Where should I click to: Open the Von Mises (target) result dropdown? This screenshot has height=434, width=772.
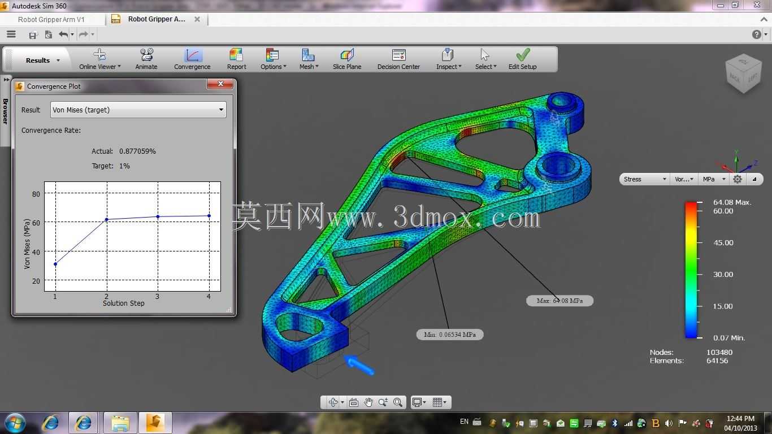pyautogui.click(x=138, y=110)
